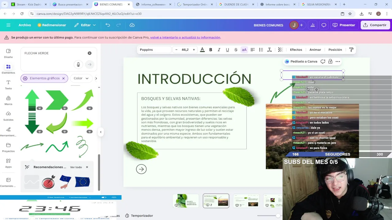Toggle strikethrough formatting
The width and height of the screenshot is (392, 220).
(236, 50)
